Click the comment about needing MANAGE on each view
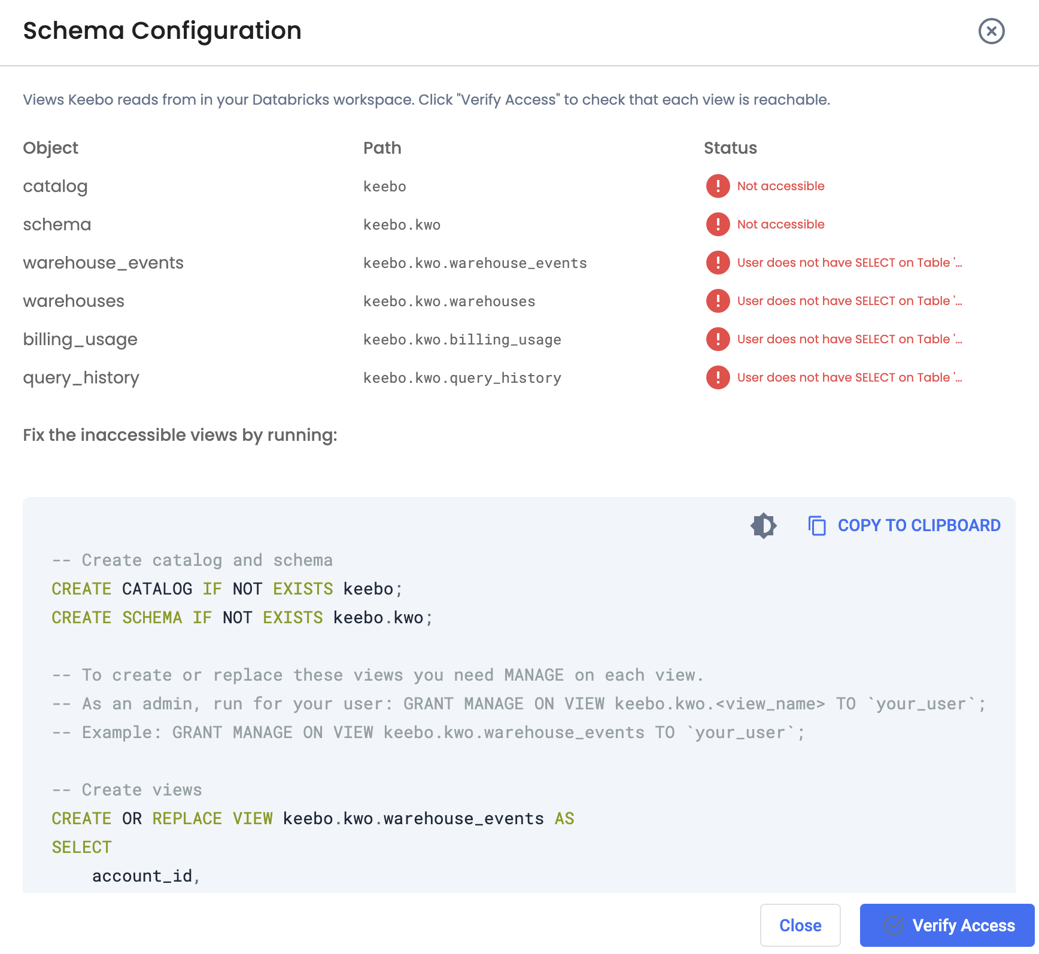1039x954 pixels. [x=378, y=675]
